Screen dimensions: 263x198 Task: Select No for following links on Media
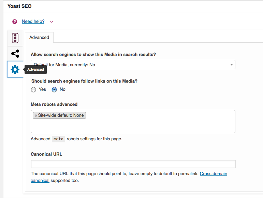(54, 89)
